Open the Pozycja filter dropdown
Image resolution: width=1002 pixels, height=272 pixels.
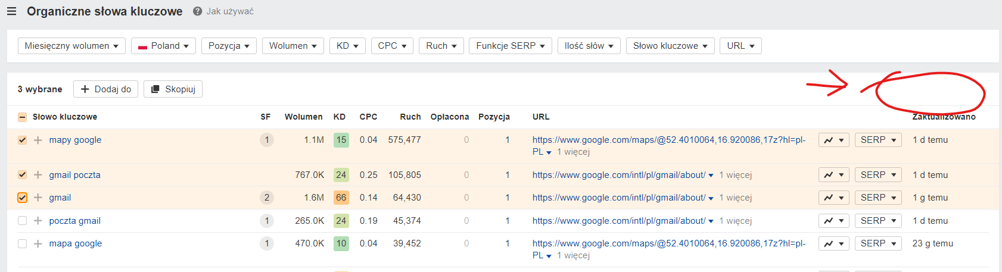(229, 46)
